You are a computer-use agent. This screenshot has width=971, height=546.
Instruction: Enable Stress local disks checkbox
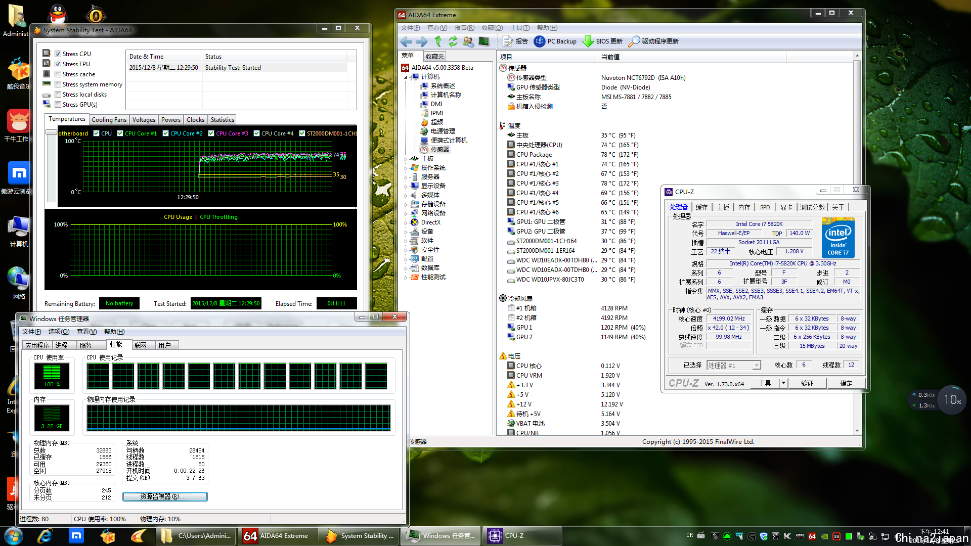pyautogui.click(x=58, y=95)
